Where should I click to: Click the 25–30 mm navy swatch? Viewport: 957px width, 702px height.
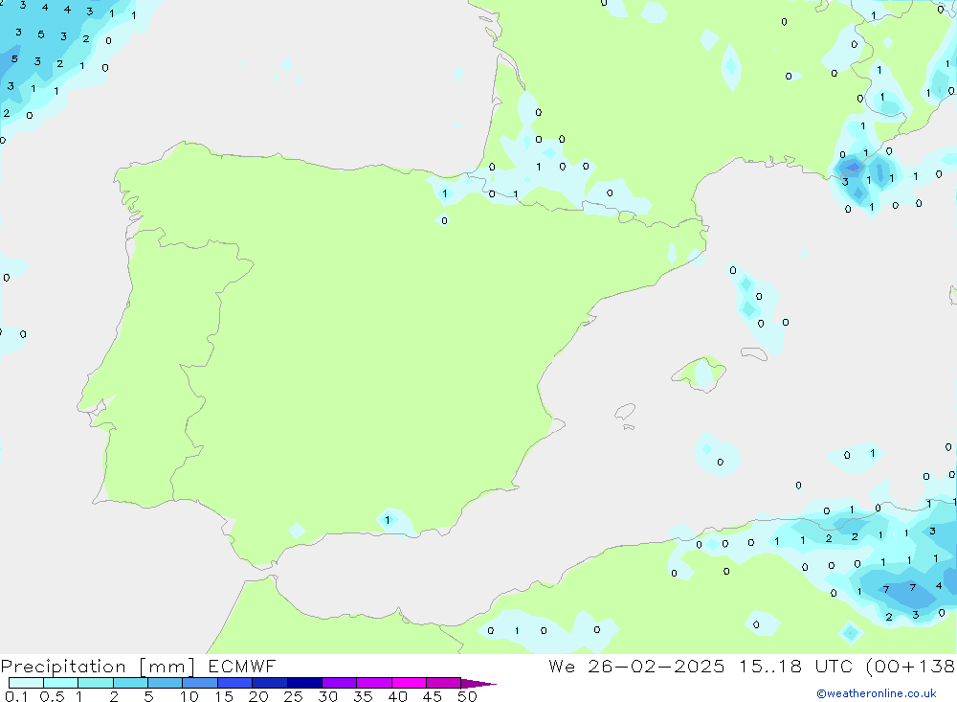[304, 683]
